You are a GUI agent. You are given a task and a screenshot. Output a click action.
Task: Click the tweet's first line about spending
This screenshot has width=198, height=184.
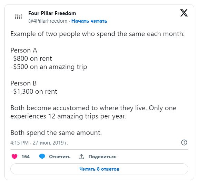[x=98, y=34]
